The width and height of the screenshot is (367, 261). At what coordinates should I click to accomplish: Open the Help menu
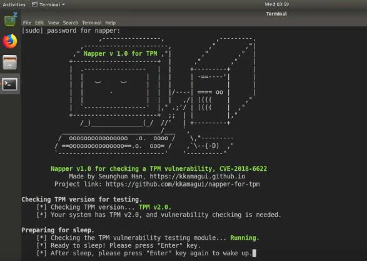click(x=111, y=23)
